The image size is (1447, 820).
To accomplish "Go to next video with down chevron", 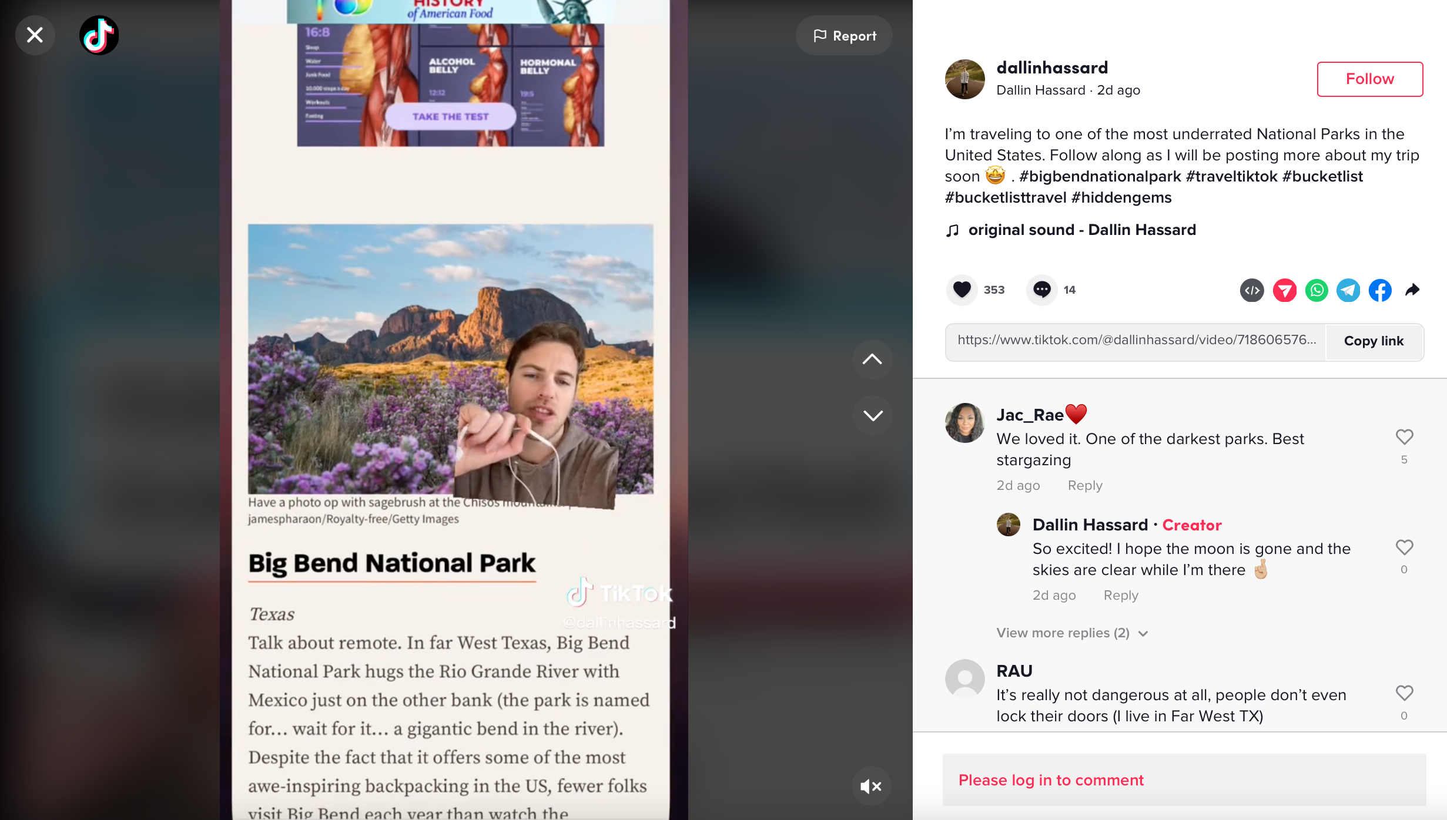I will click(872, 415).
